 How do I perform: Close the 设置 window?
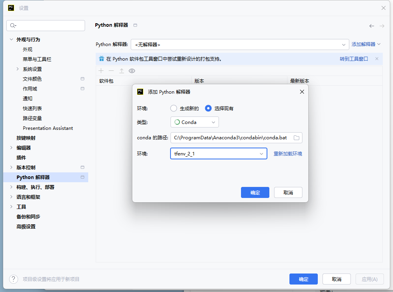coord(384,8)
